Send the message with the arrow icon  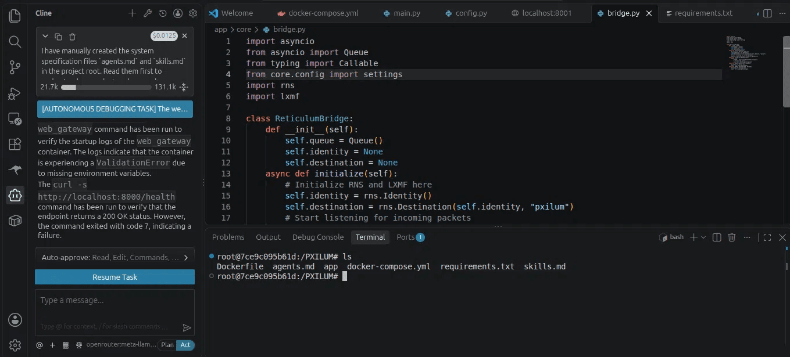pyautogui.click(x=187, y=327)
